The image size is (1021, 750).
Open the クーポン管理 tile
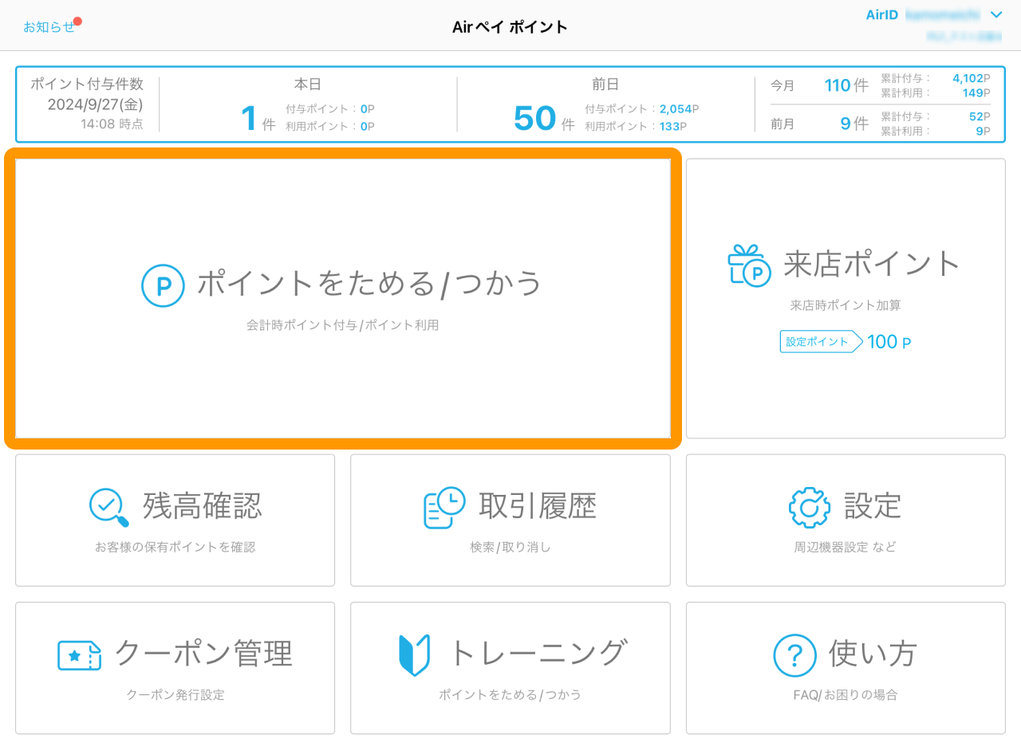pyautogui.click(x=175, y=668)
